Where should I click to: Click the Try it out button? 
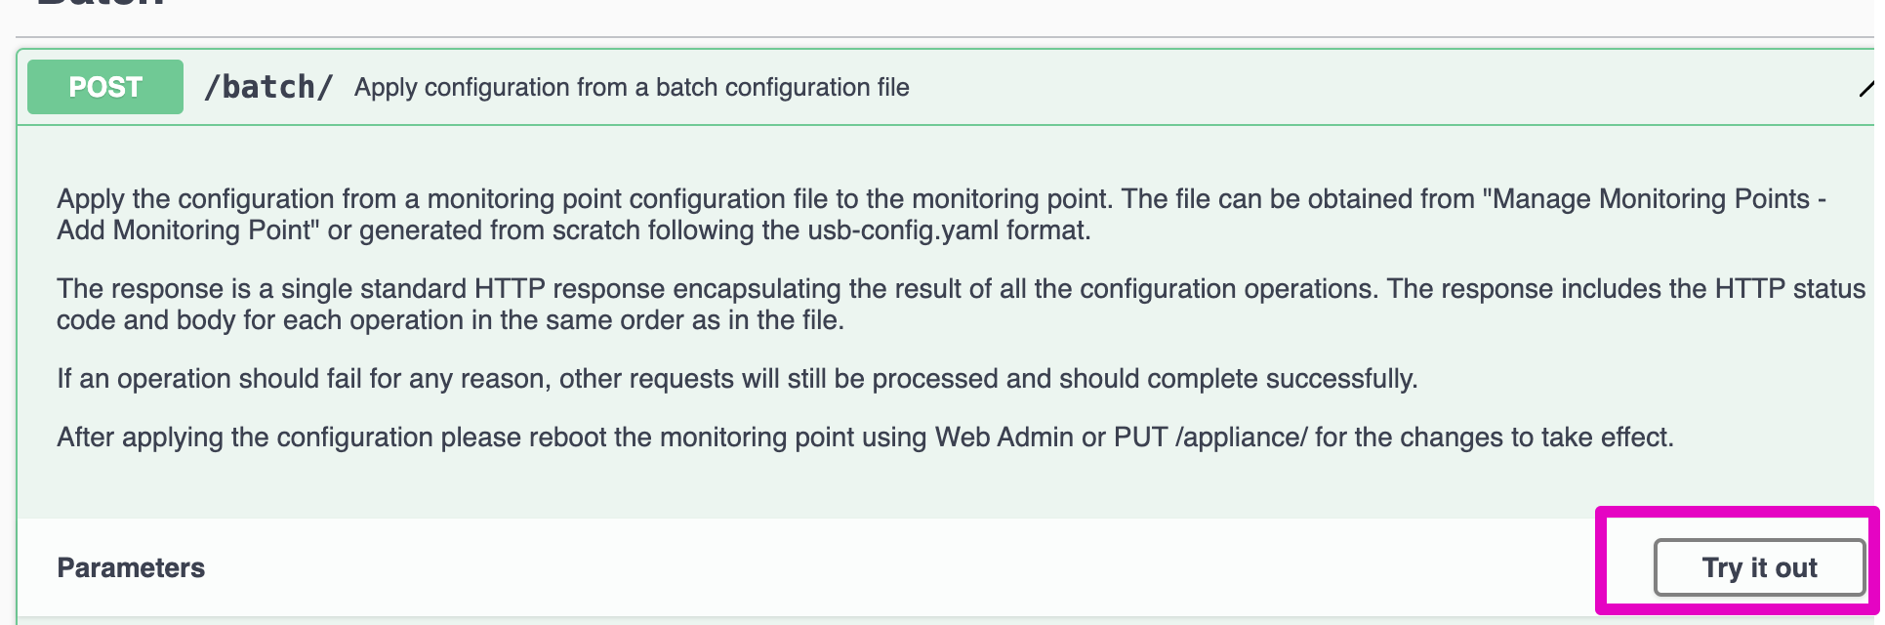pyautogui.click(x=1759, y=567)
